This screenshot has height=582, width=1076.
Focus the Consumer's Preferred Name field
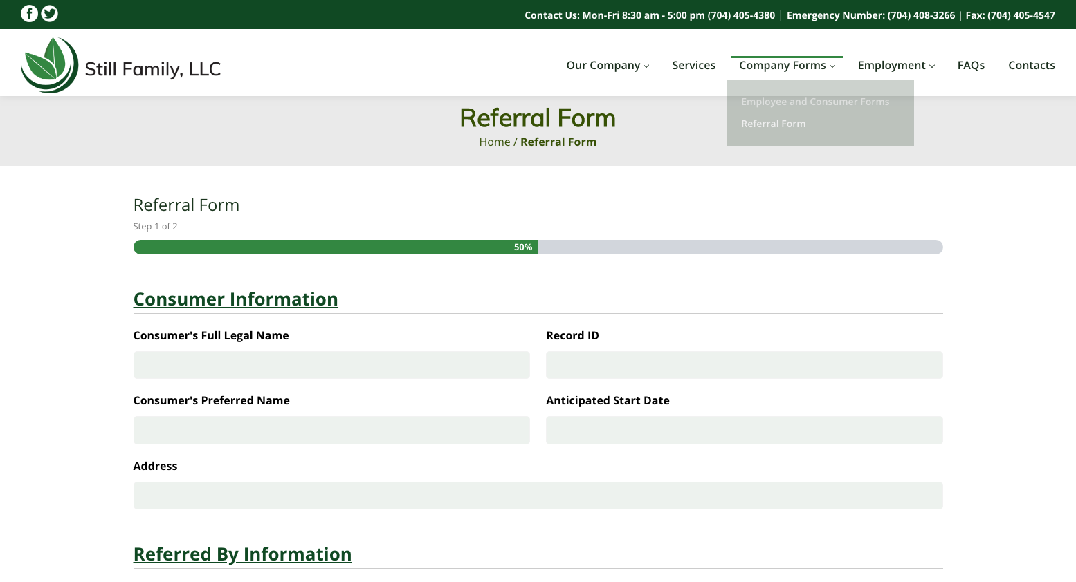coord(331,430)
